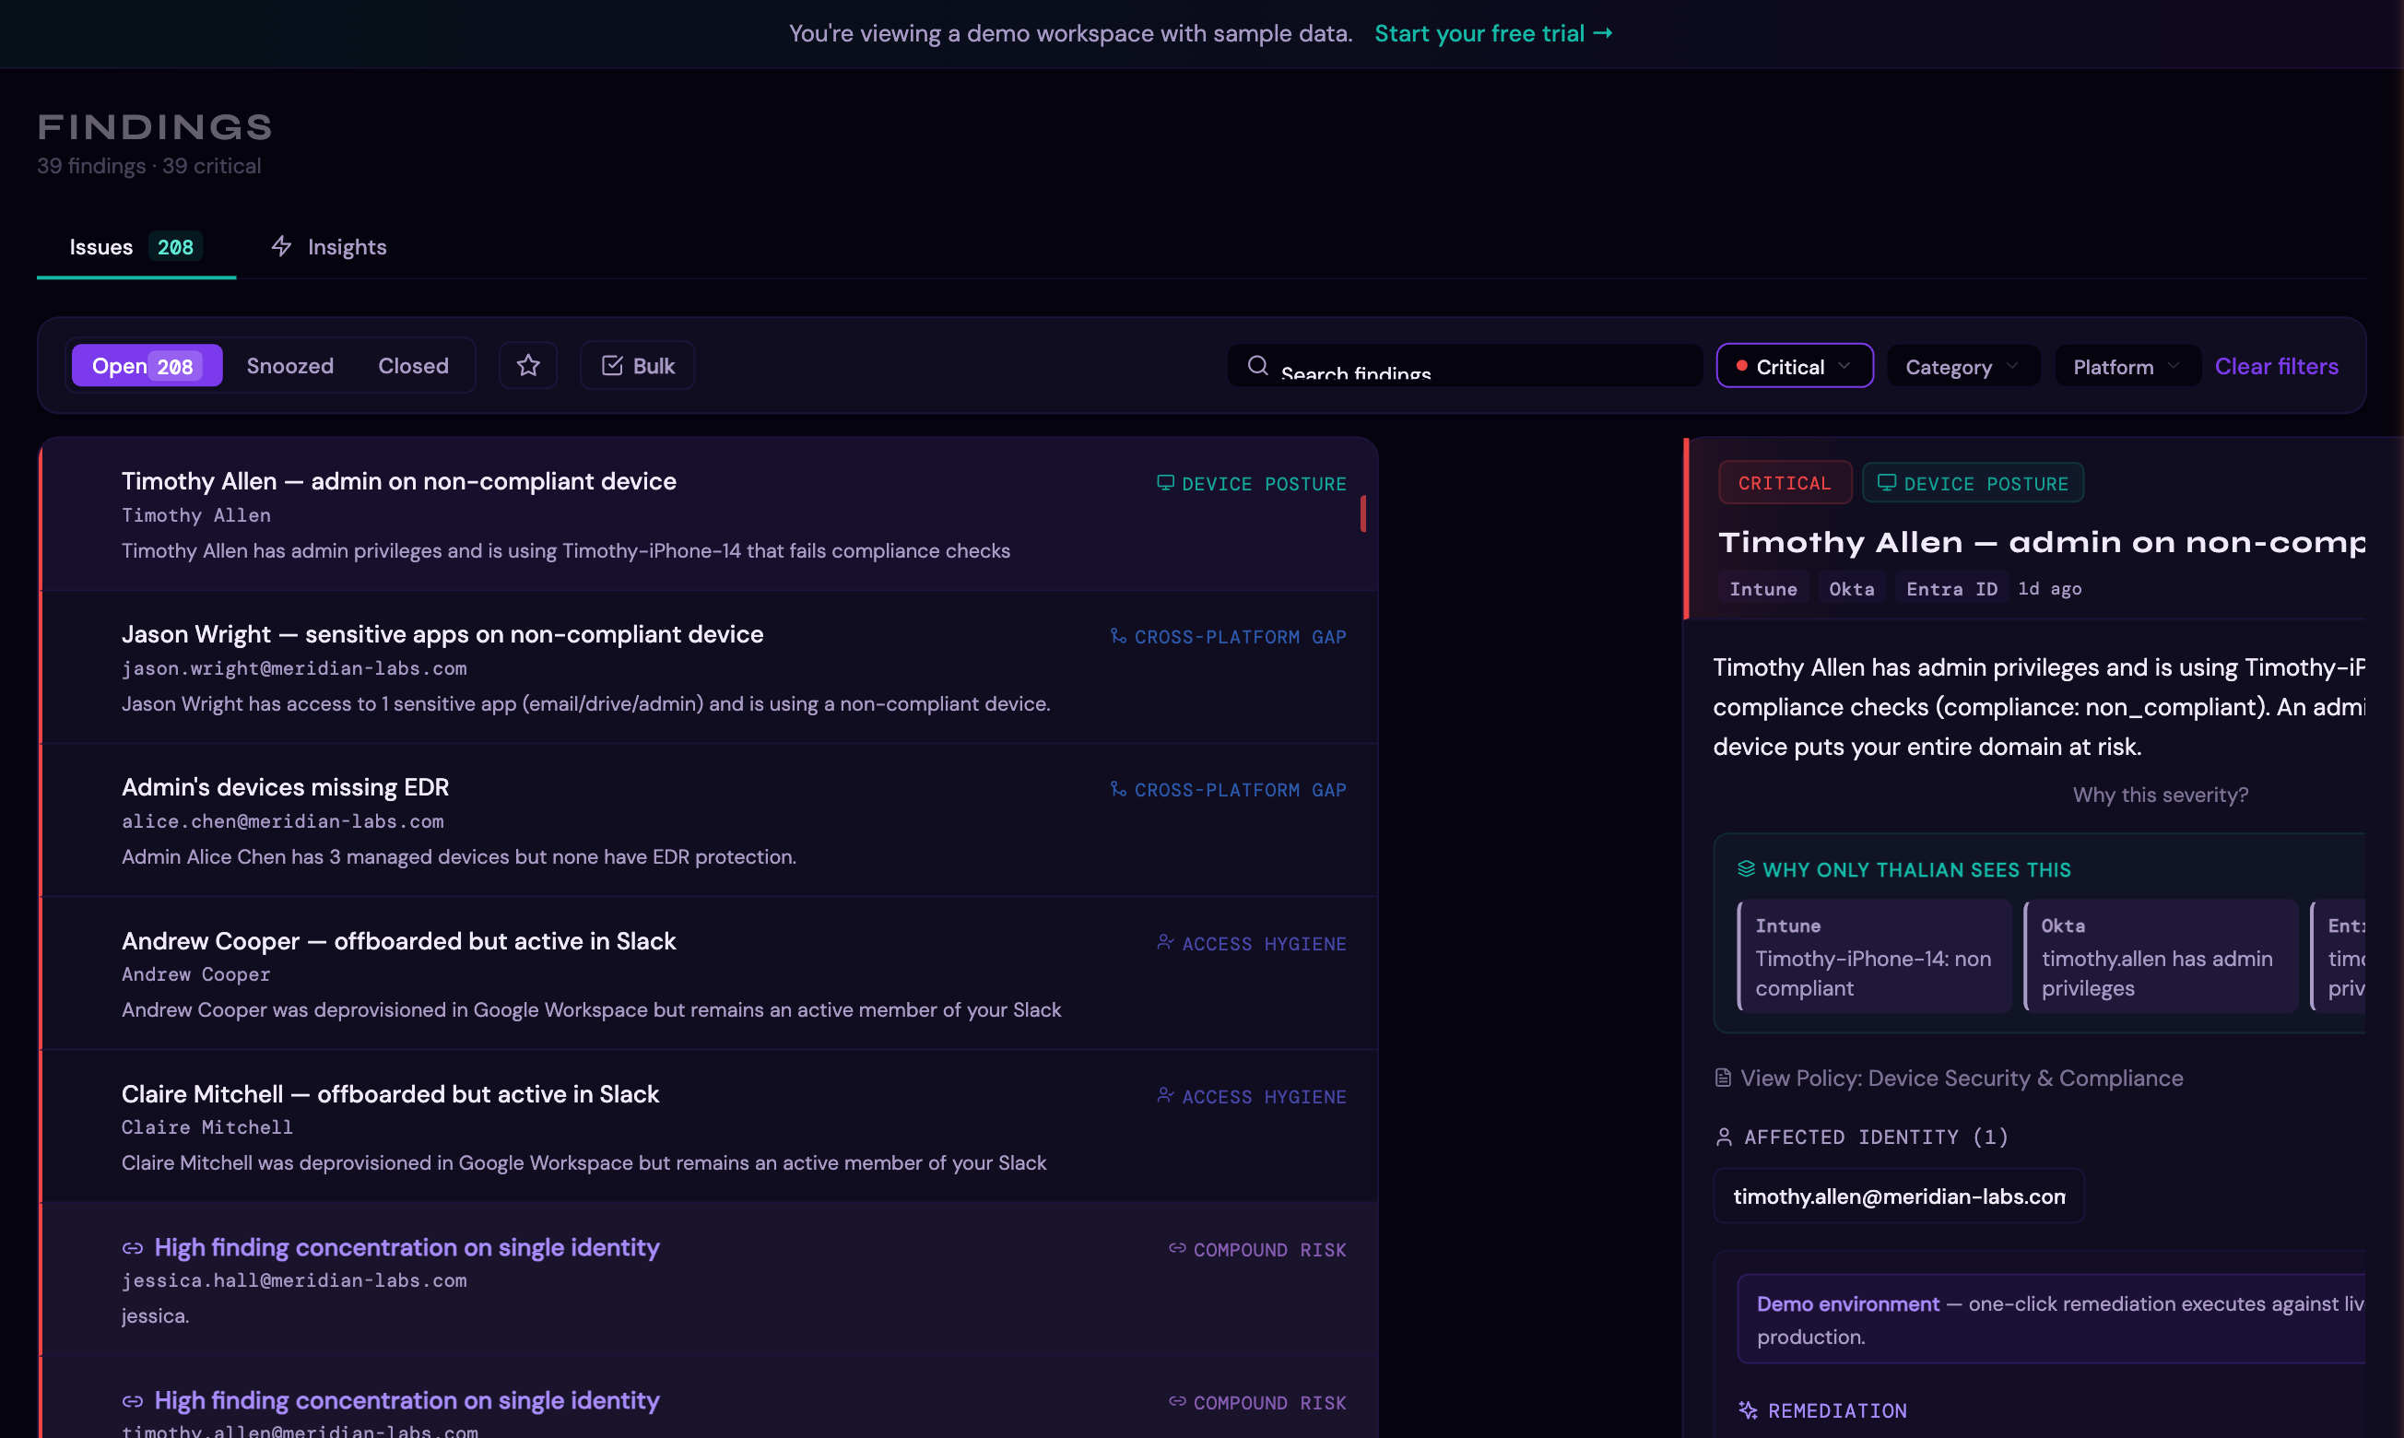
Task: Open Andrew Cooper offboarded Slack finding
Action: [708, 972]
